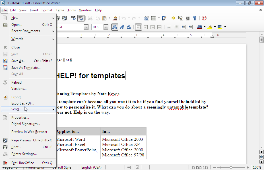Open the Data Sources icon
Screen dimensions: 264x170
point(187,18)
